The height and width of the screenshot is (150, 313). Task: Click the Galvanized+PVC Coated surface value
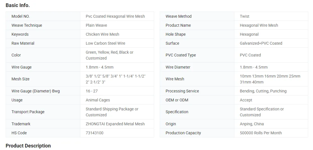(x=261, y=43)
